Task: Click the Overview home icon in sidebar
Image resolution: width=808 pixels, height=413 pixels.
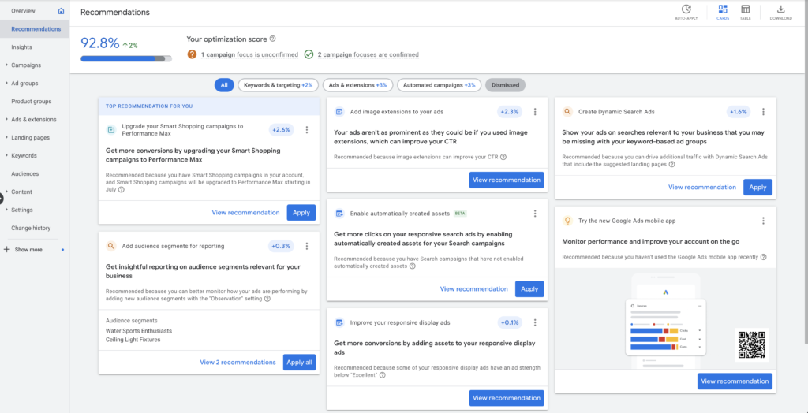Action: click(x=62, y=11)
